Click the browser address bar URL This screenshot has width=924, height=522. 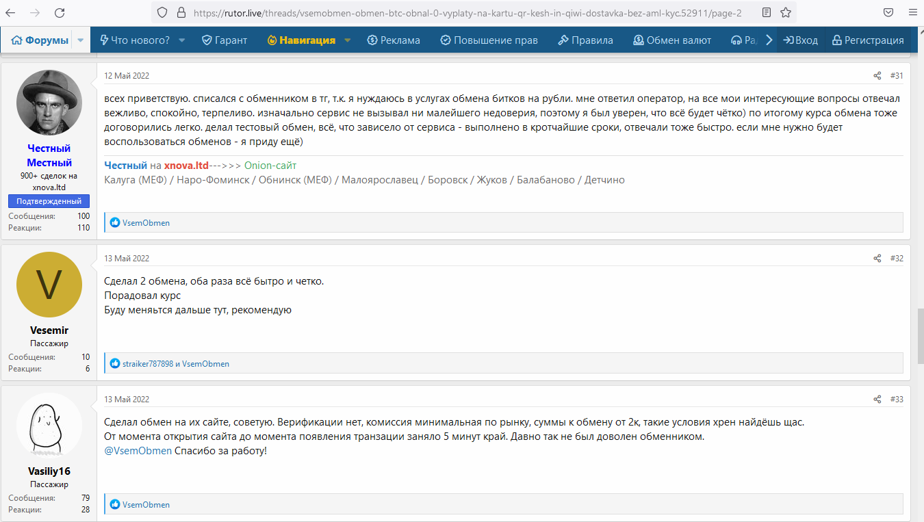pos(465,12)
